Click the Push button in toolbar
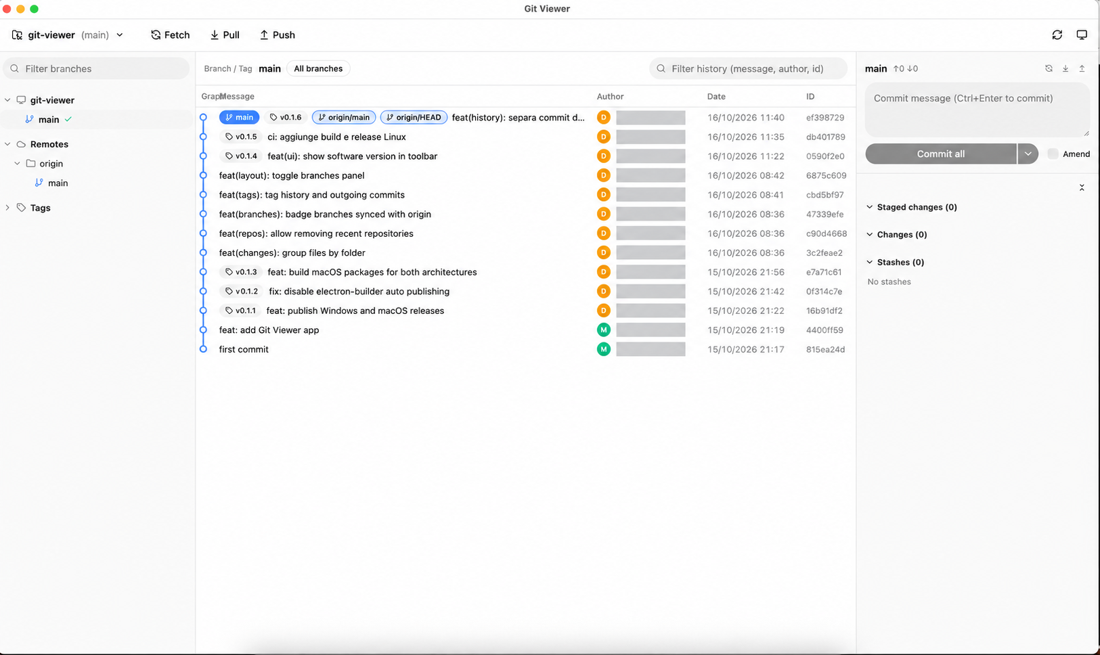Viewport: 1100px width, 655px height. (x=278, y=35)
